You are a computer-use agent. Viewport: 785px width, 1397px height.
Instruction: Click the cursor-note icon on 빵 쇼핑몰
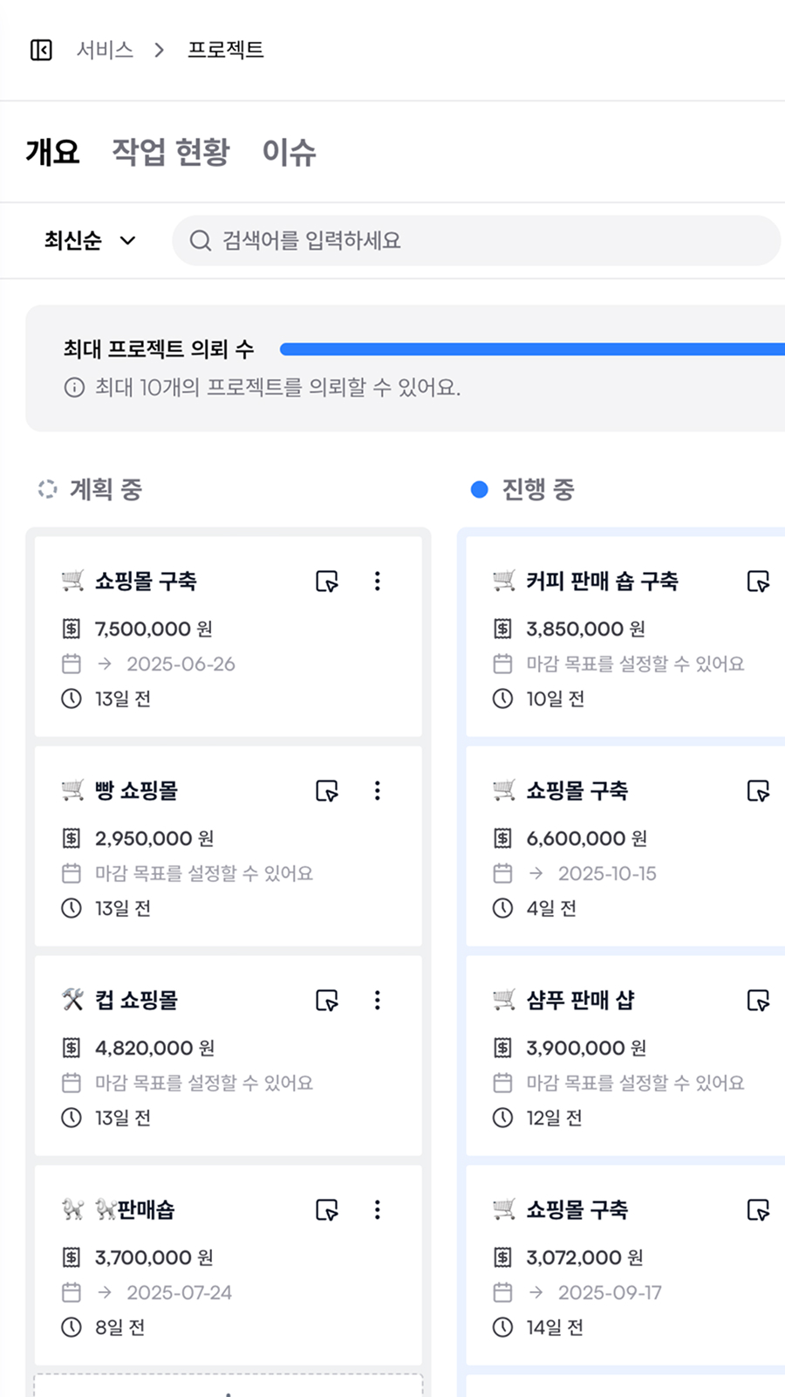tap(327, 791)
